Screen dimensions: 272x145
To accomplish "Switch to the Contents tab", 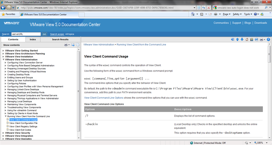I will coord(13,40).
